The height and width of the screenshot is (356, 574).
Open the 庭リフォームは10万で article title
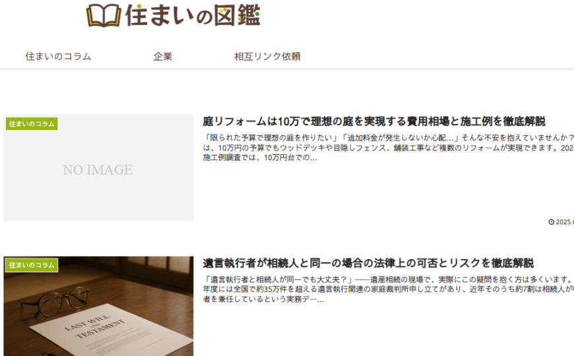pos(373,121)
